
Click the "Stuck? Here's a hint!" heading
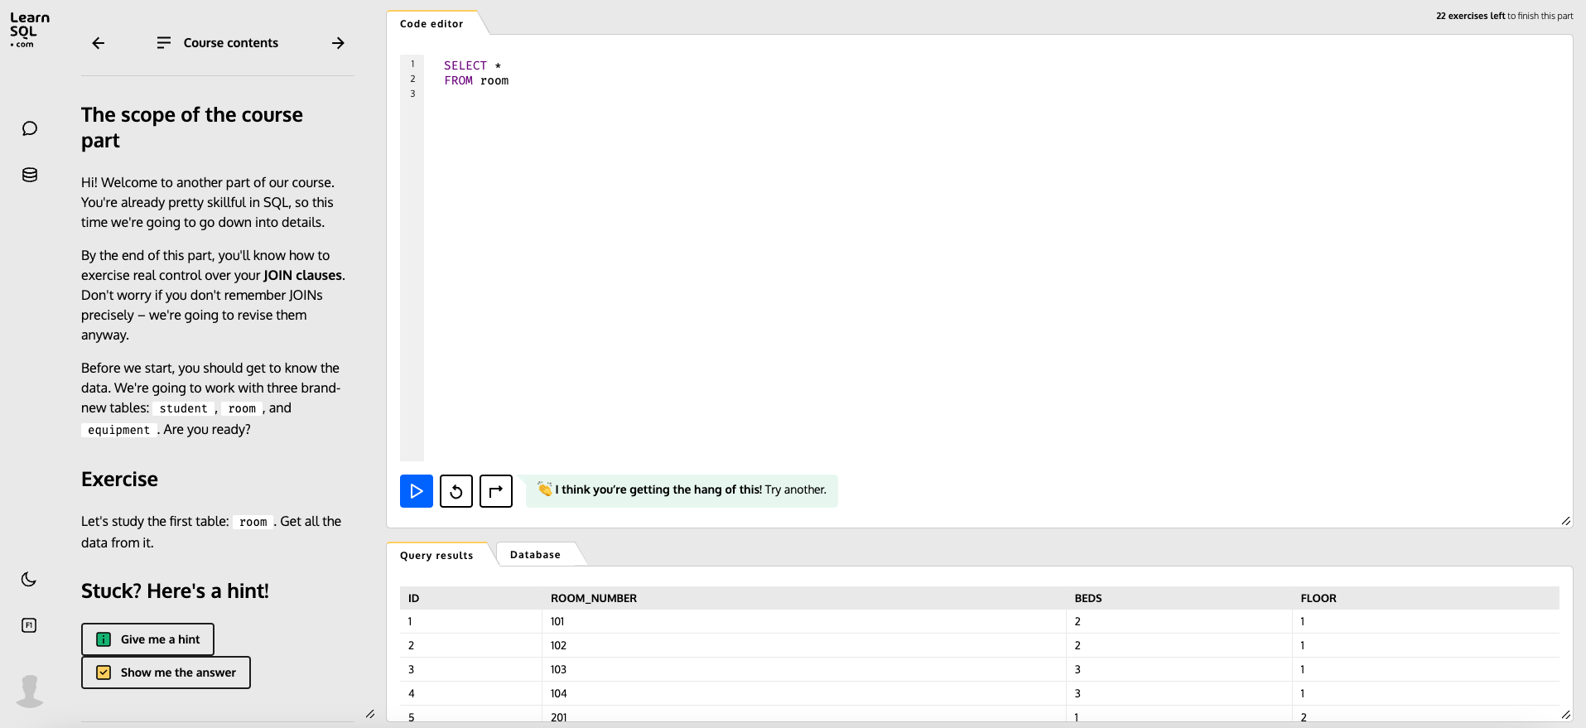pos(175,591)
